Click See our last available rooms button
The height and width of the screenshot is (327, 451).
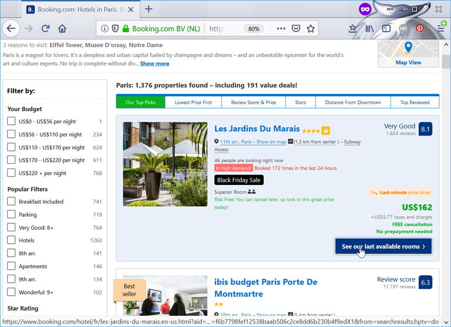[x=383, y=247]
